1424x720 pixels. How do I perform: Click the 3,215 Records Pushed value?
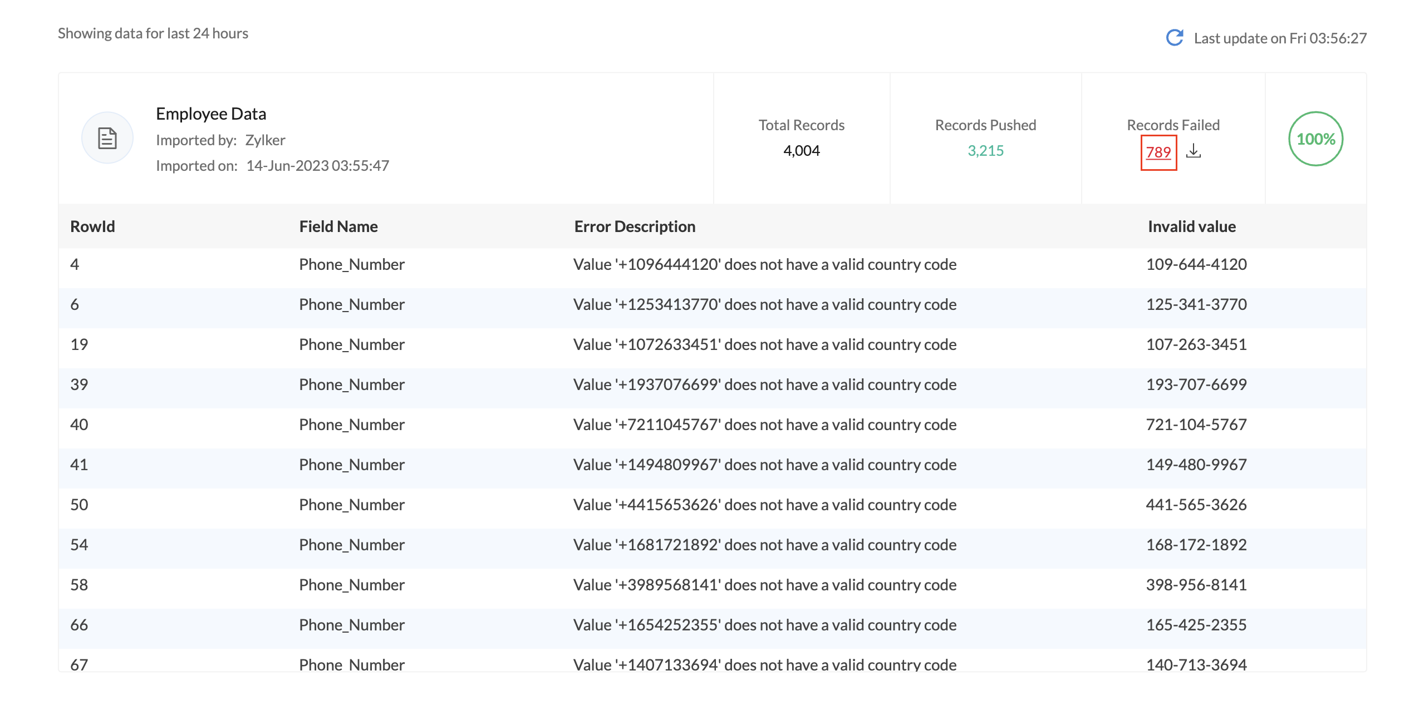click(985, 151)
